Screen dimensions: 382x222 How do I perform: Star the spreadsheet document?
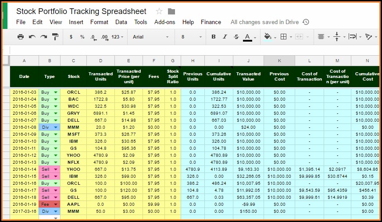159,11
